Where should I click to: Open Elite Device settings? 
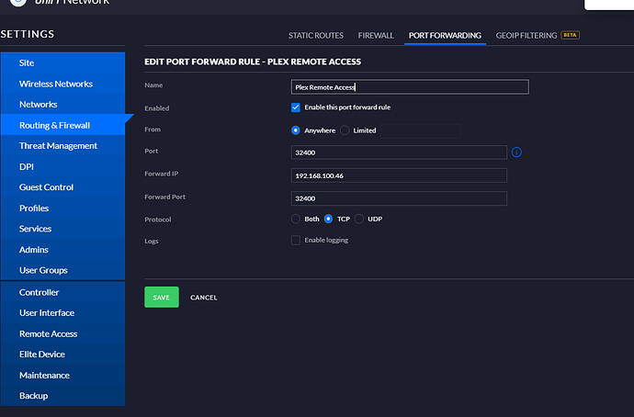point(62,355)
